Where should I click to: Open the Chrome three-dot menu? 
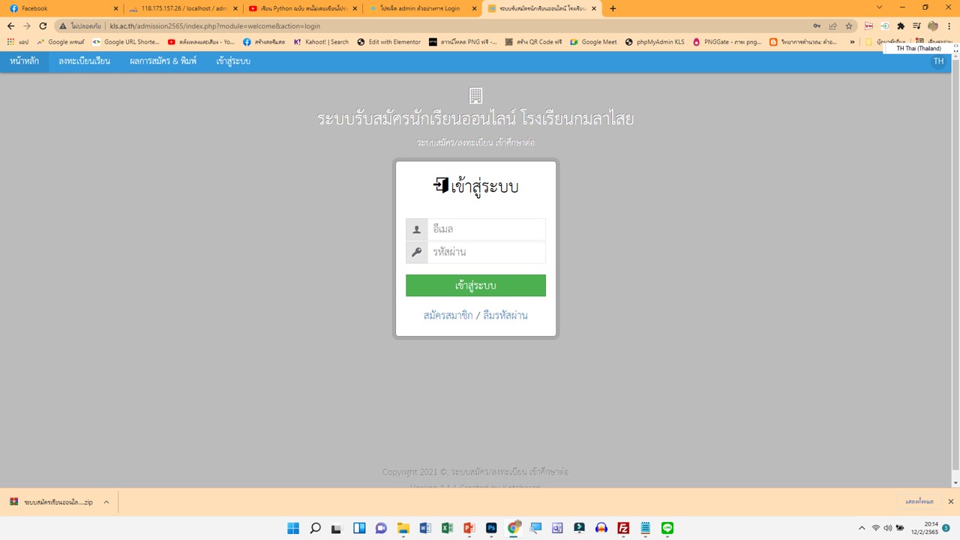(949, 25)
